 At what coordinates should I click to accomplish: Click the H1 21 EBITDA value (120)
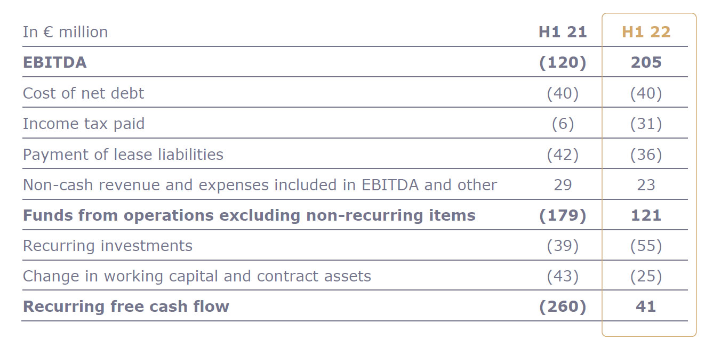coord(563,62)
